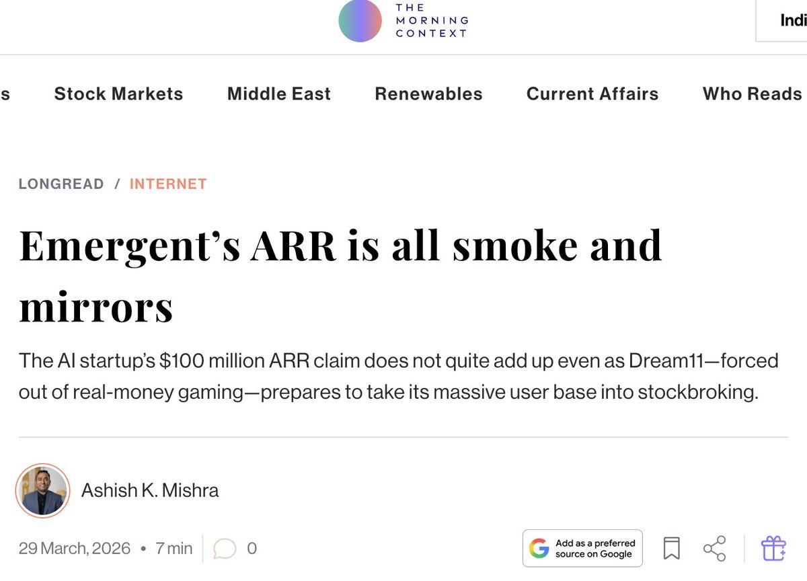Click the Add as a preferred source on Google button
This screenshot has height=581, width=807.
582,548
